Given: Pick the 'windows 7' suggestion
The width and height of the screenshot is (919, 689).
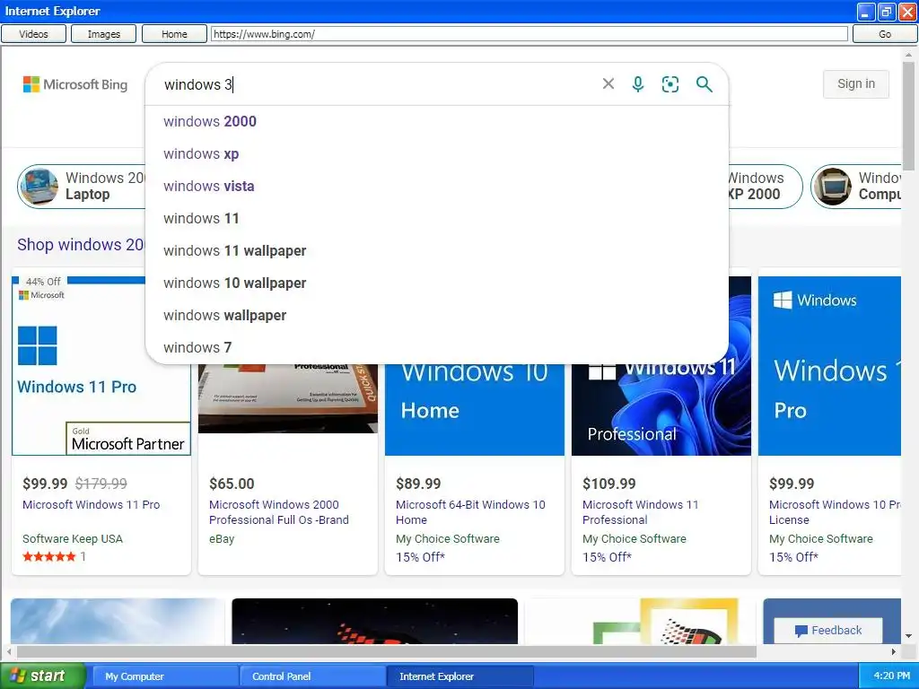Looking at the screenshot, I should click(437, 347).
